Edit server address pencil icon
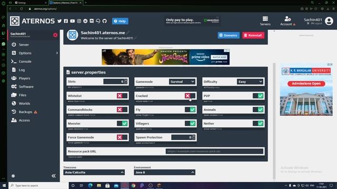Viewport: 337px width, 189px height. [x=128, y=33]
